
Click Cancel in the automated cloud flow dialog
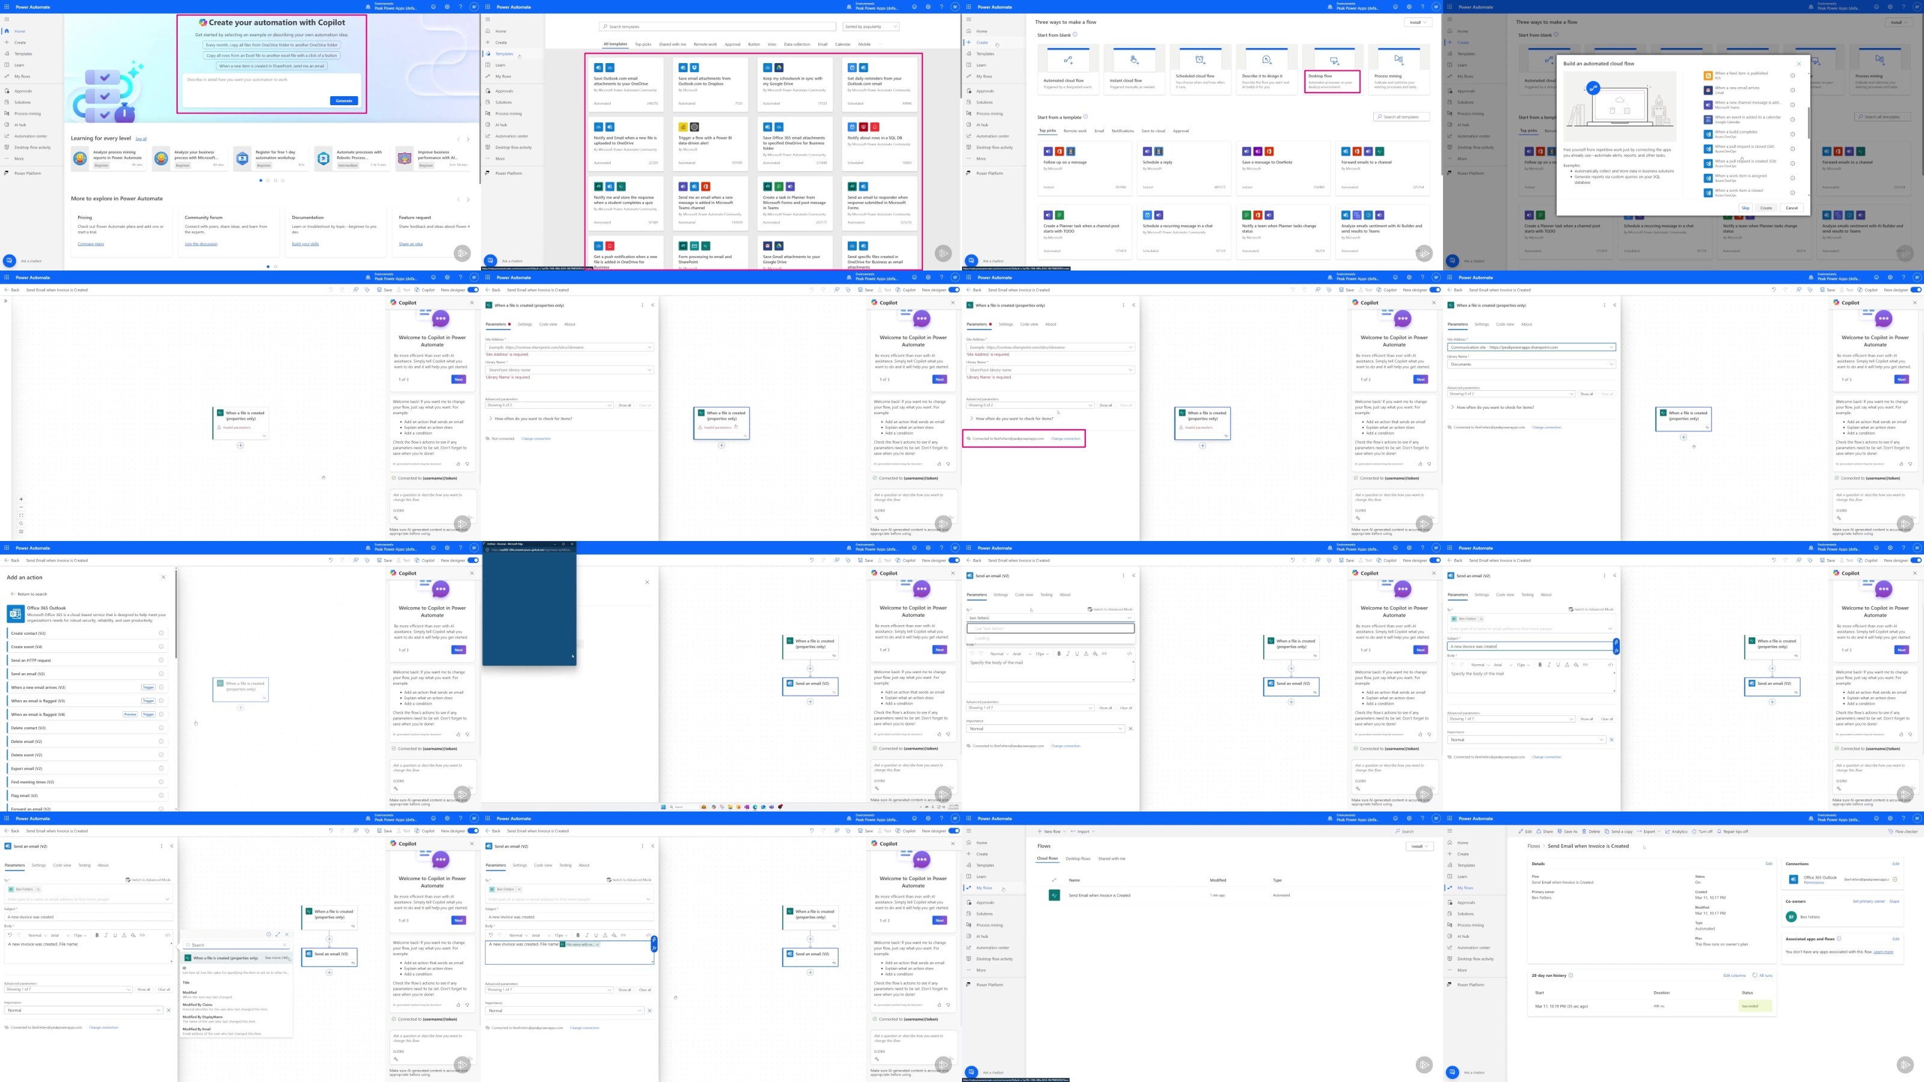tap(1792, 209)
